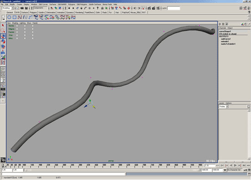Toggle the lock selection icon
The width and height of the screenshot is (251, 180).
(102, 8)
